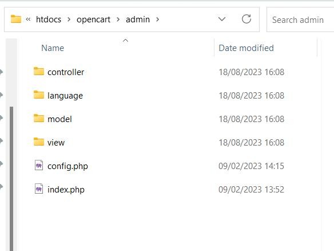Go to htdocs in the breadcrumb
Screen dimensions: 334x251
click(x=49, y=19)
